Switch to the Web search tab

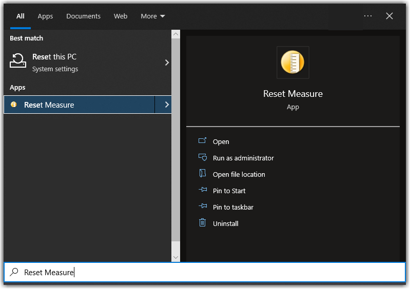(121, 16)
